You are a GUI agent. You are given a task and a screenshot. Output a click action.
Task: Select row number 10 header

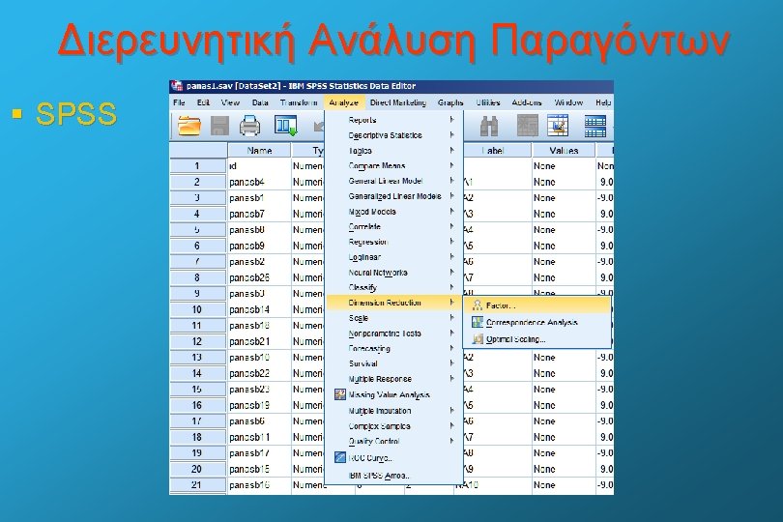(198, 309)
